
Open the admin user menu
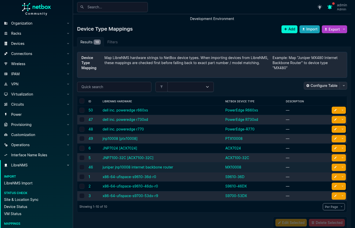342,7
